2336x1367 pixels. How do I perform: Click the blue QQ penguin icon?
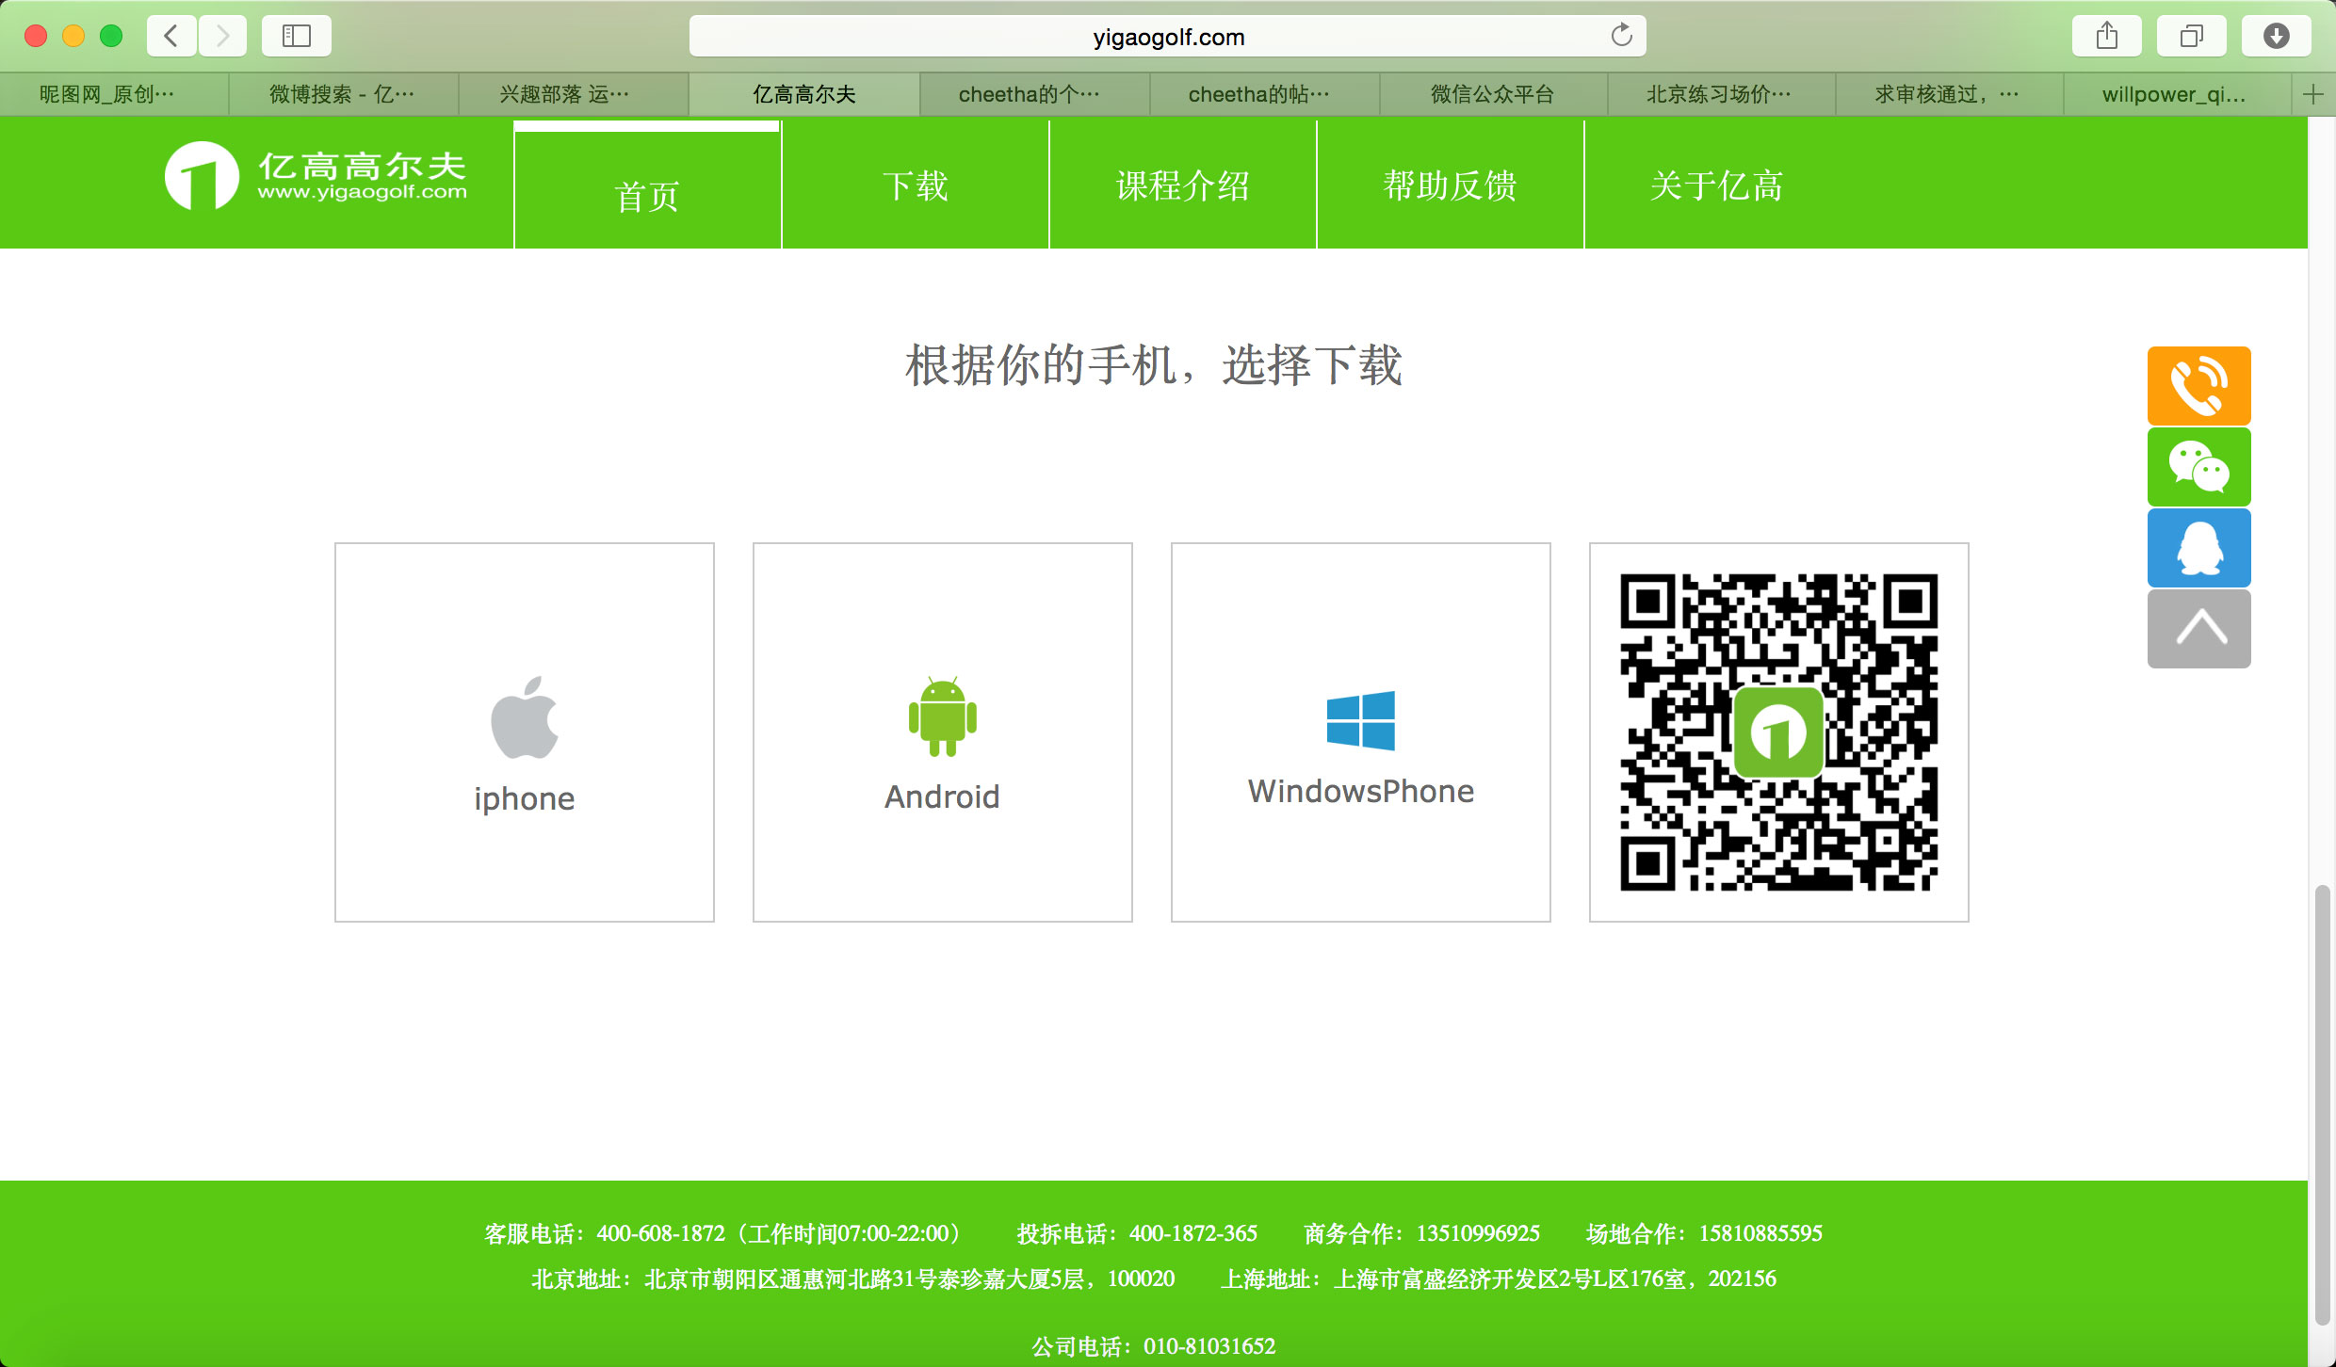[2198, 548]
